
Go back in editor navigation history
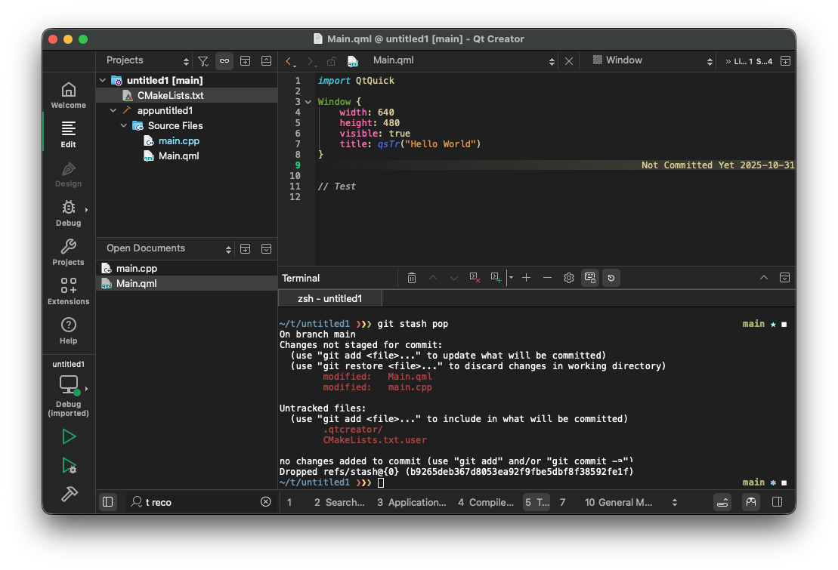pyautogui.click(x=288, y=61)
